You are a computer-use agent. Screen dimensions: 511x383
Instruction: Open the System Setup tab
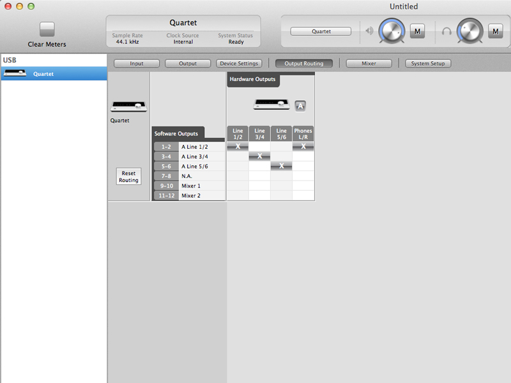coord(428,63)
